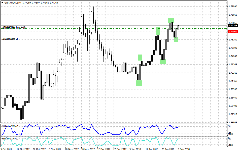Click the %R(6) indicator label
This screenshot has height=152, width=238.
coord(10,126)
